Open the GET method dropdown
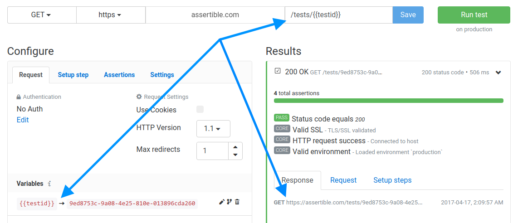518x223 pixels. [x=42, y=15]
